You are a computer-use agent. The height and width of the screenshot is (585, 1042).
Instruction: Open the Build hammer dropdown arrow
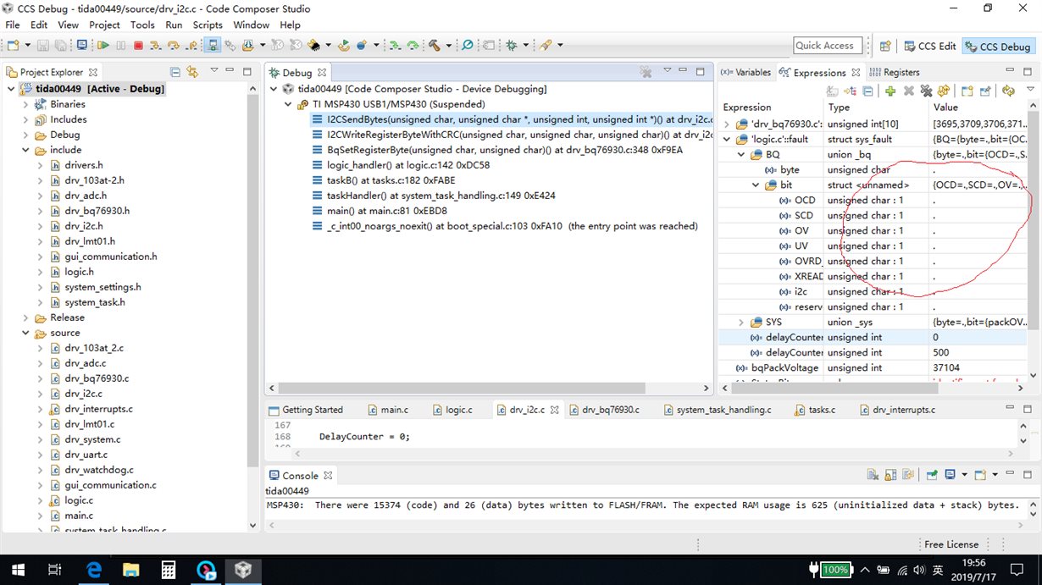point(448,45)
